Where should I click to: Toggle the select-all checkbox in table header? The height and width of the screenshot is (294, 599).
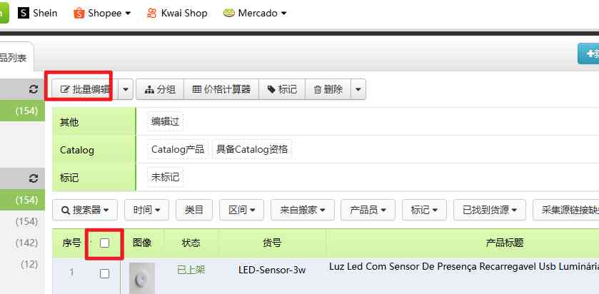[x=105, y=243]
